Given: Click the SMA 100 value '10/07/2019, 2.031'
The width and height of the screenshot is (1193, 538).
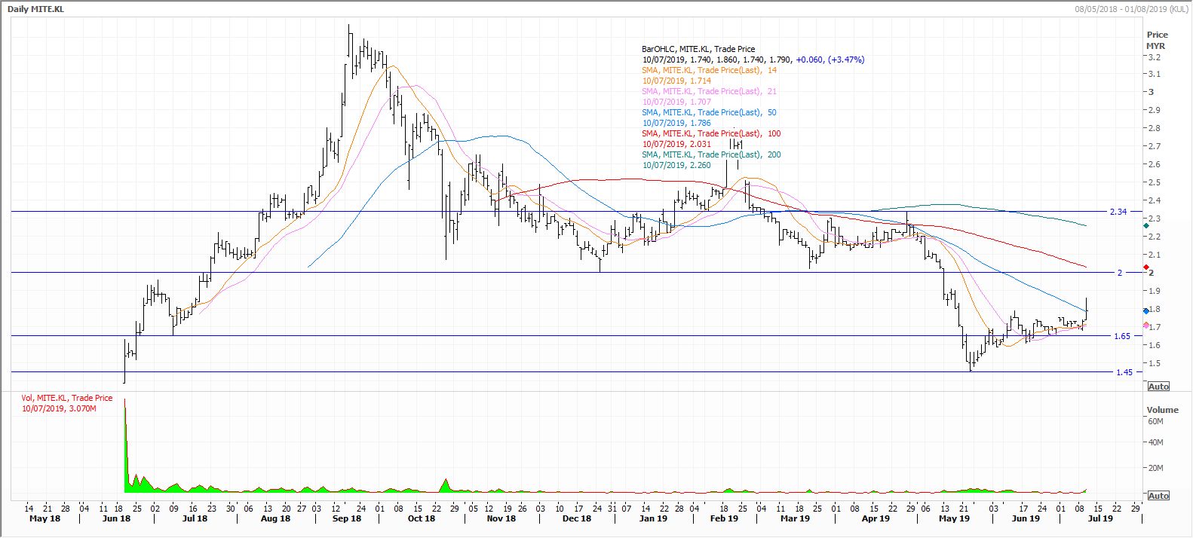Looking at the screenshot, I should pyautogui.click(x=676, y=144).
